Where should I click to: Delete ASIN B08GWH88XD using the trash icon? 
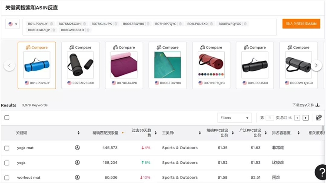point(88,30)
